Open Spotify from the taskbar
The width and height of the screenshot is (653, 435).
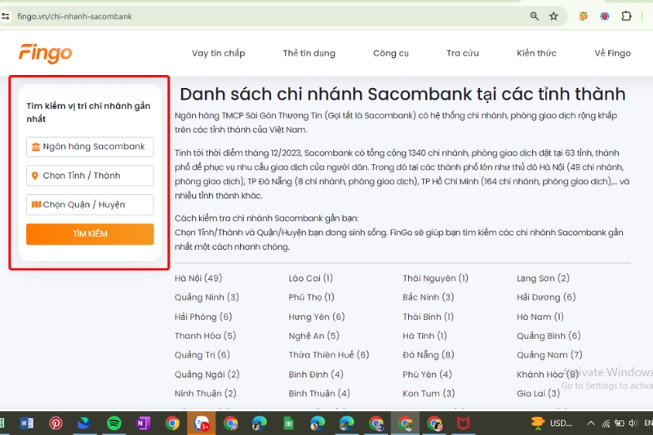tap(114, 424)
